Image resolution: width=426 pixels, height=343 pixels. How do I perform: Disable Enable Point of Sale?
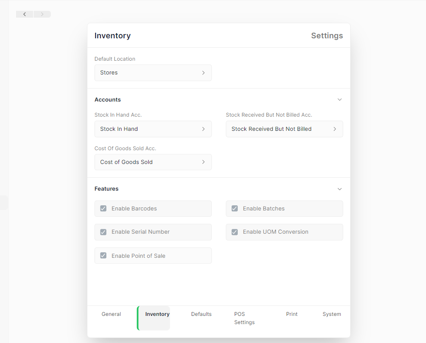click(103, 255)
